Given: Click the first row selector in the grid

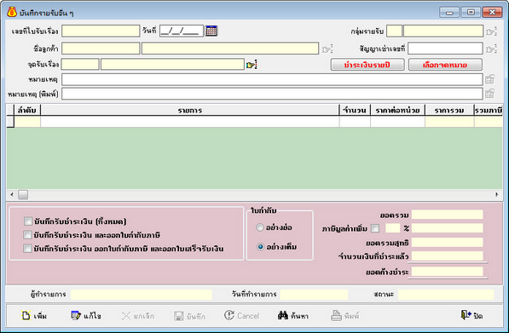Looking at the screenshot, I should (x=10, y=122).
